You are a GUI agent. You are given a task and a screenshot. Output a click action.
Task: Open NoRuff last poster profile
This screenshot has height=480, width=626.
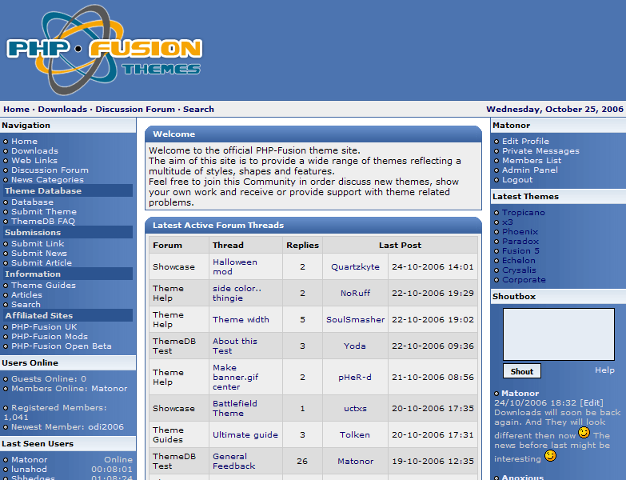pos(355,293)
